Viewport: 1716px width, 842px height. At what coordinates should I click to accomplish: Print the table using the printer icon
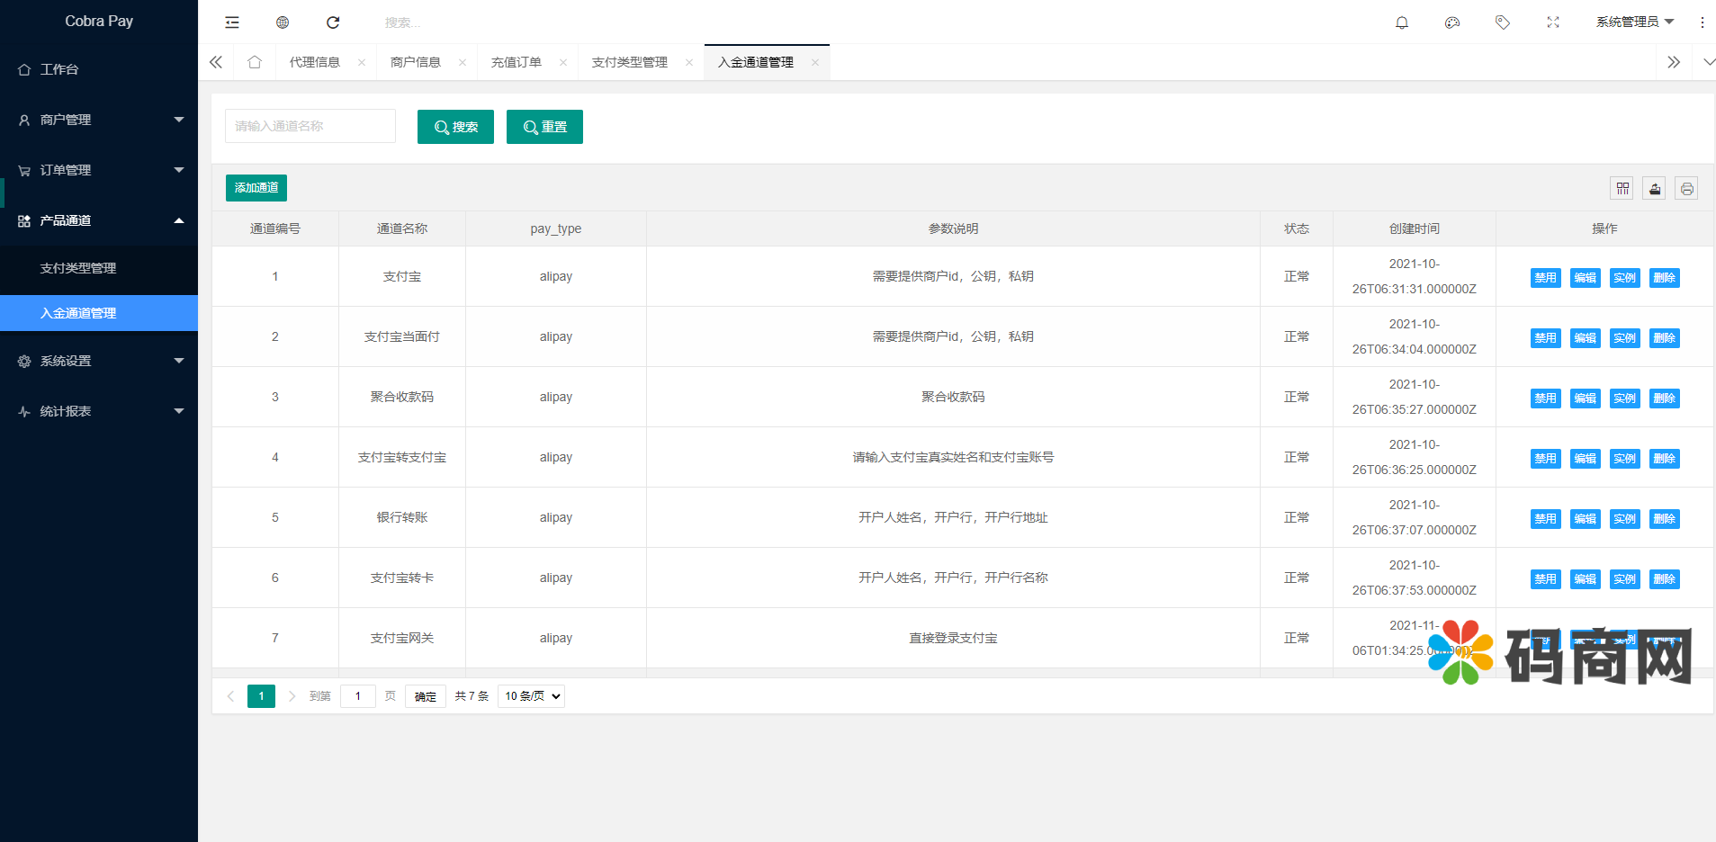point(1687,188)
